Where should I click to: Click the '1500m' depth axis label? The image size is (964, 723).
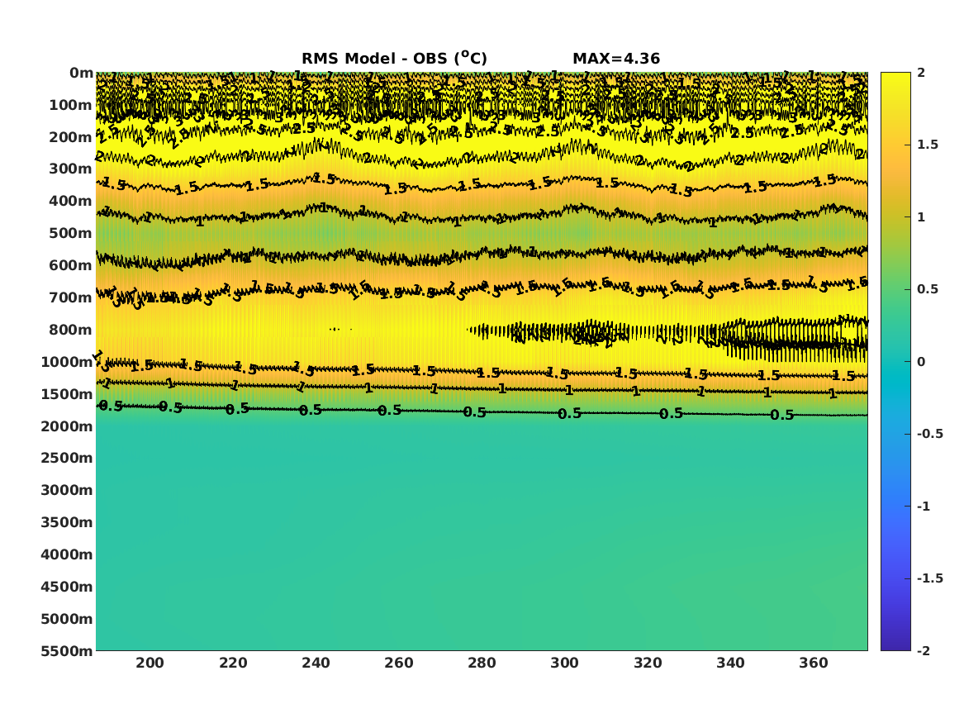pyautogui.click(x=66, y=394)
